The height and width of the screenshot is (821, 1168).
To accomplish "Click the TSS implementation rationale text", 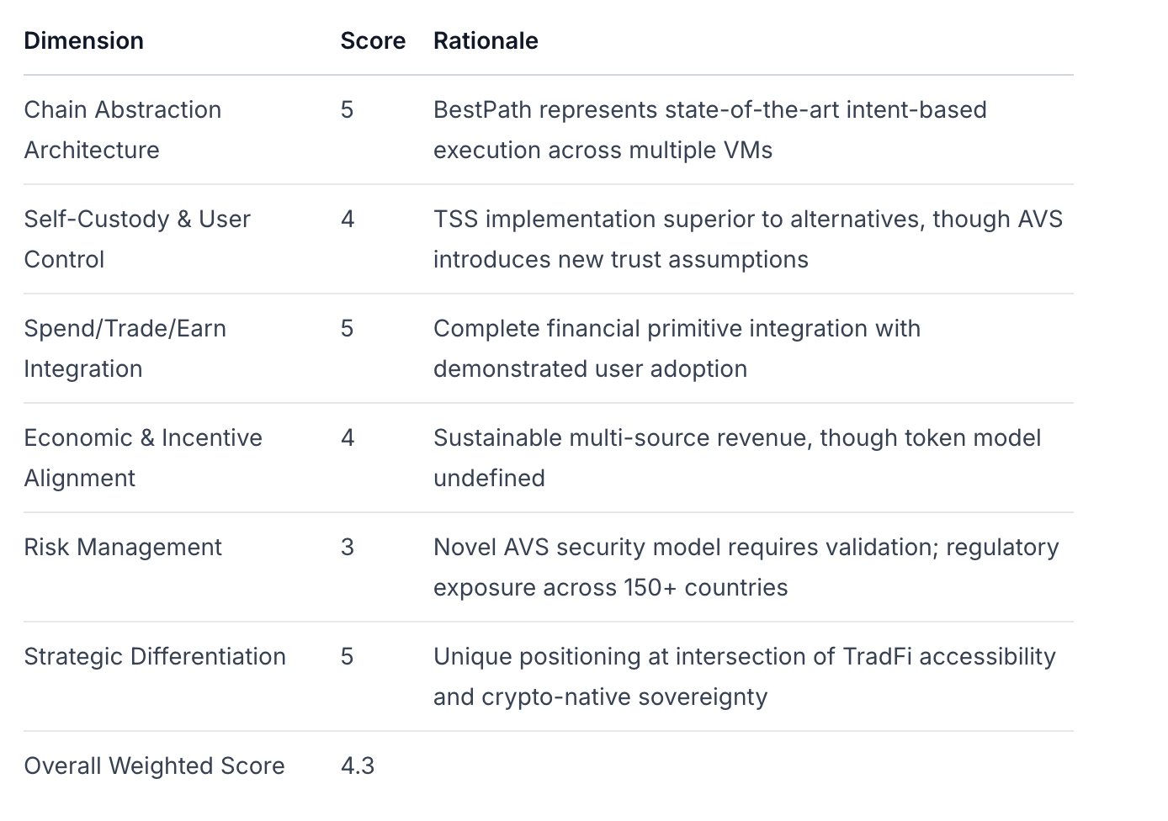I will 747,239.
